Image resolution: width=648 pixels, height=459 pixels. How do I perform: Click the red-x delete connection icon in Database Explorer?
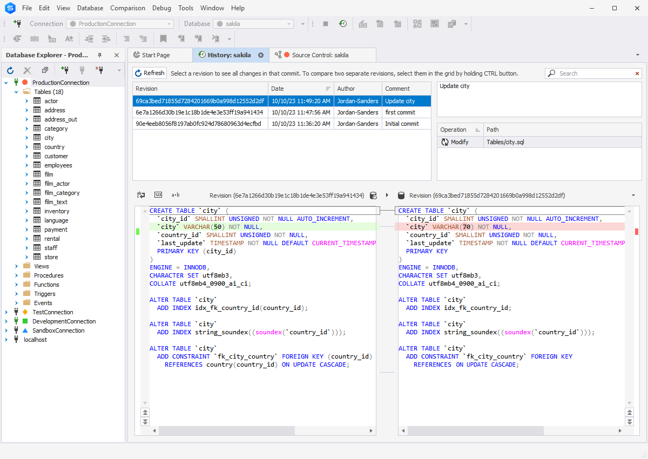tap(99, 70)
